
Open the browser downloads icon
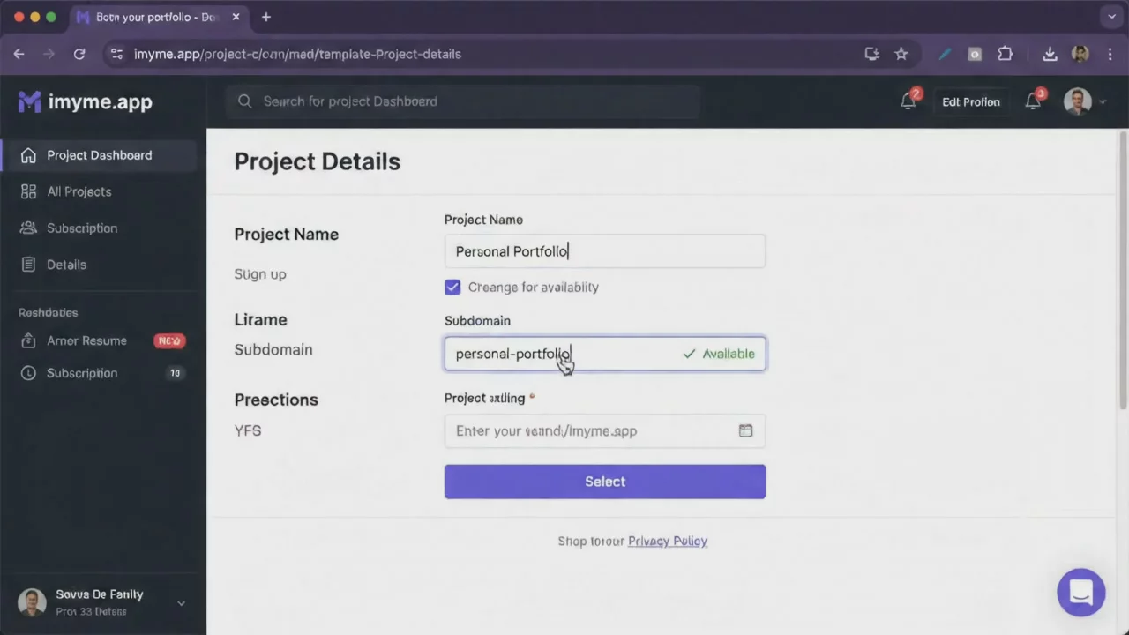pyautogui.click(x=1050, y=54)
